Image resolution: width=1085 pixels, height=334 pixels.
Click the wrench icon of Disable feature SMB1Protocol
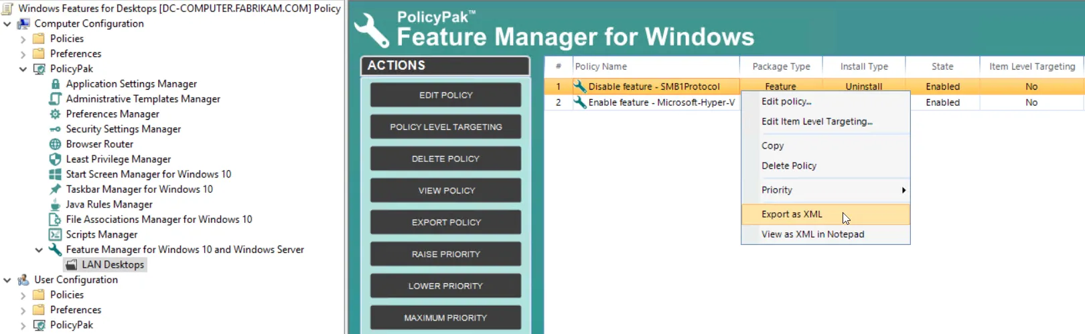(579, 86)
